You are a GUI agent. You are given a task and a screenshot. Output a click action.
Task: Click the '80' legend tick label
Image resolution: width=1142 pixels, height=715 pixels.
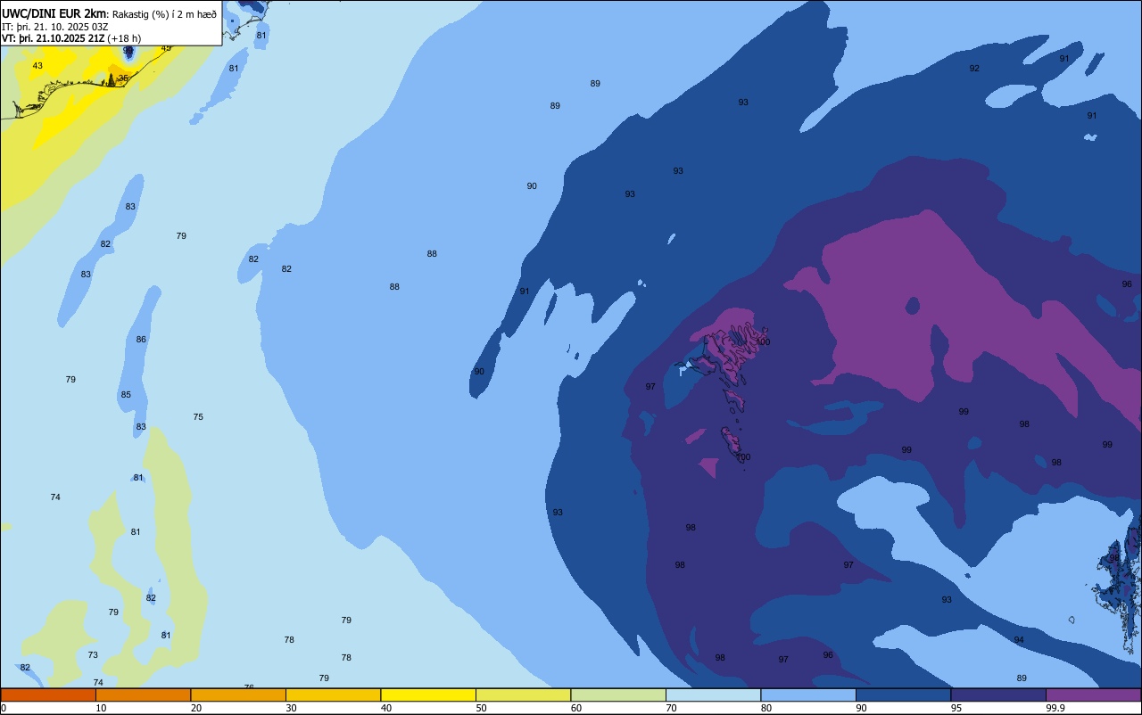tap(766, 708)
